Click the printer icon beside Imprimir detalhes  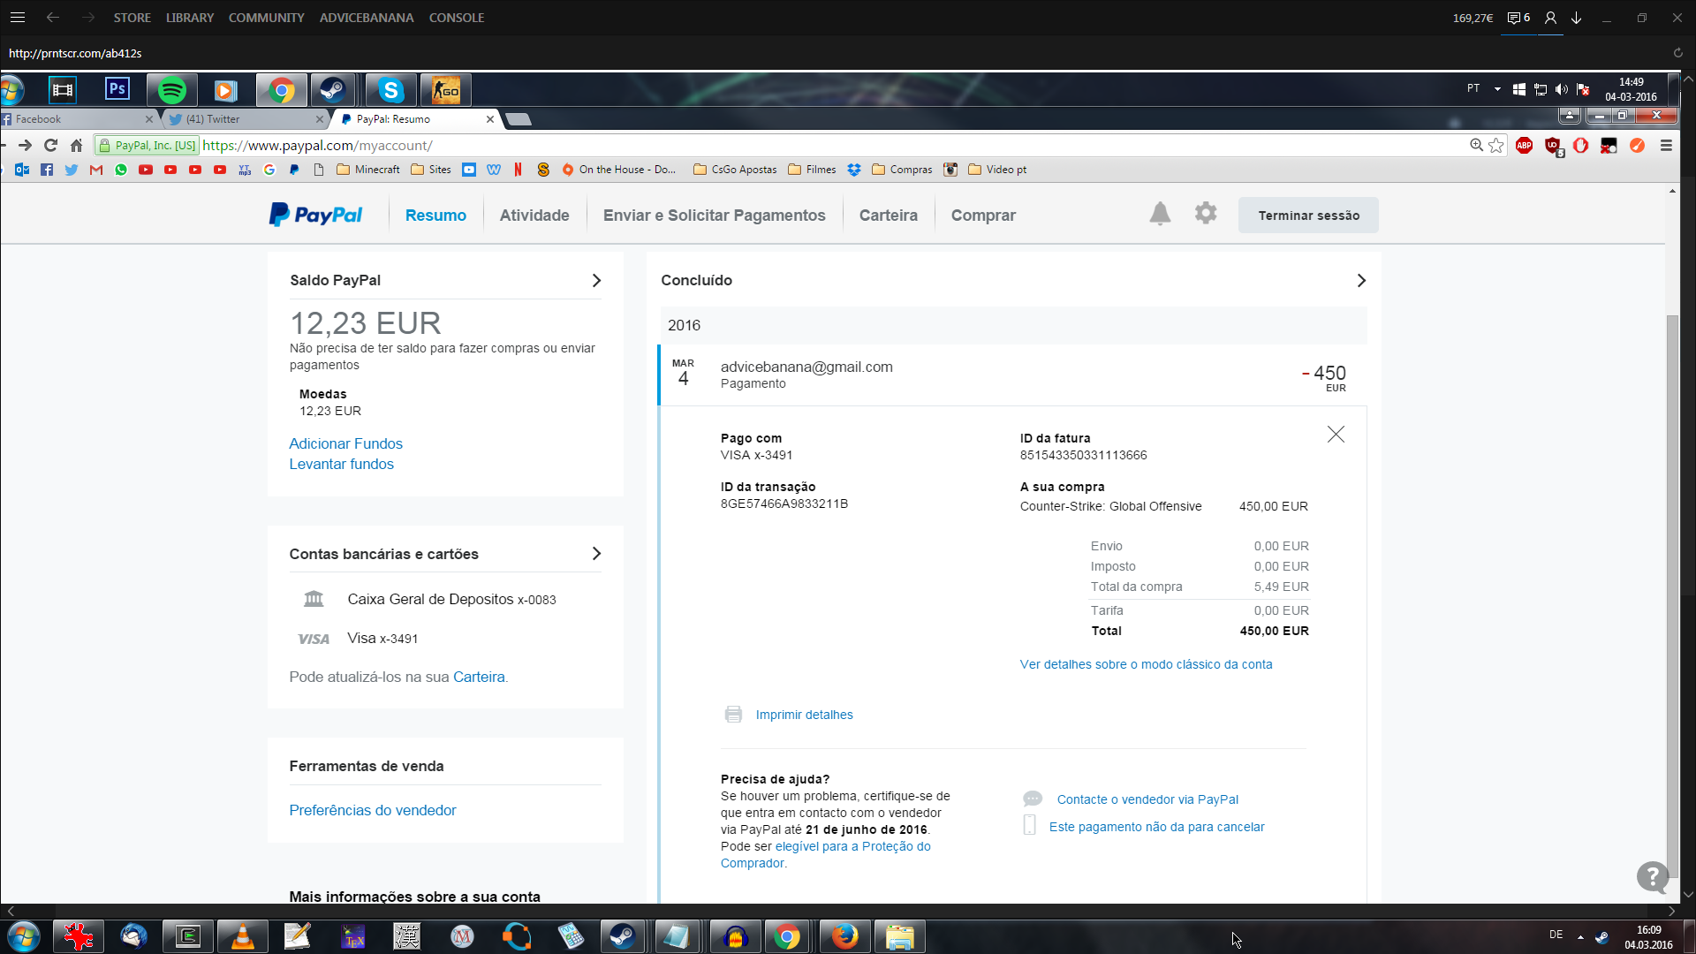(733, 715)
